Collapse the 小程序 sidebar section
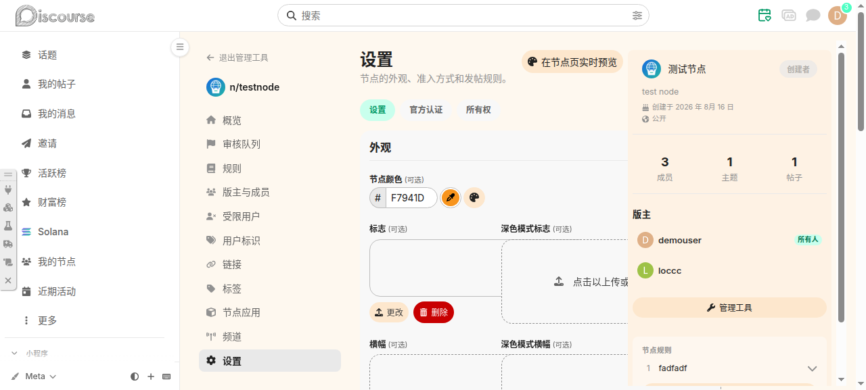The width and height of the screenshot is (866, 390). click(30, 354)
